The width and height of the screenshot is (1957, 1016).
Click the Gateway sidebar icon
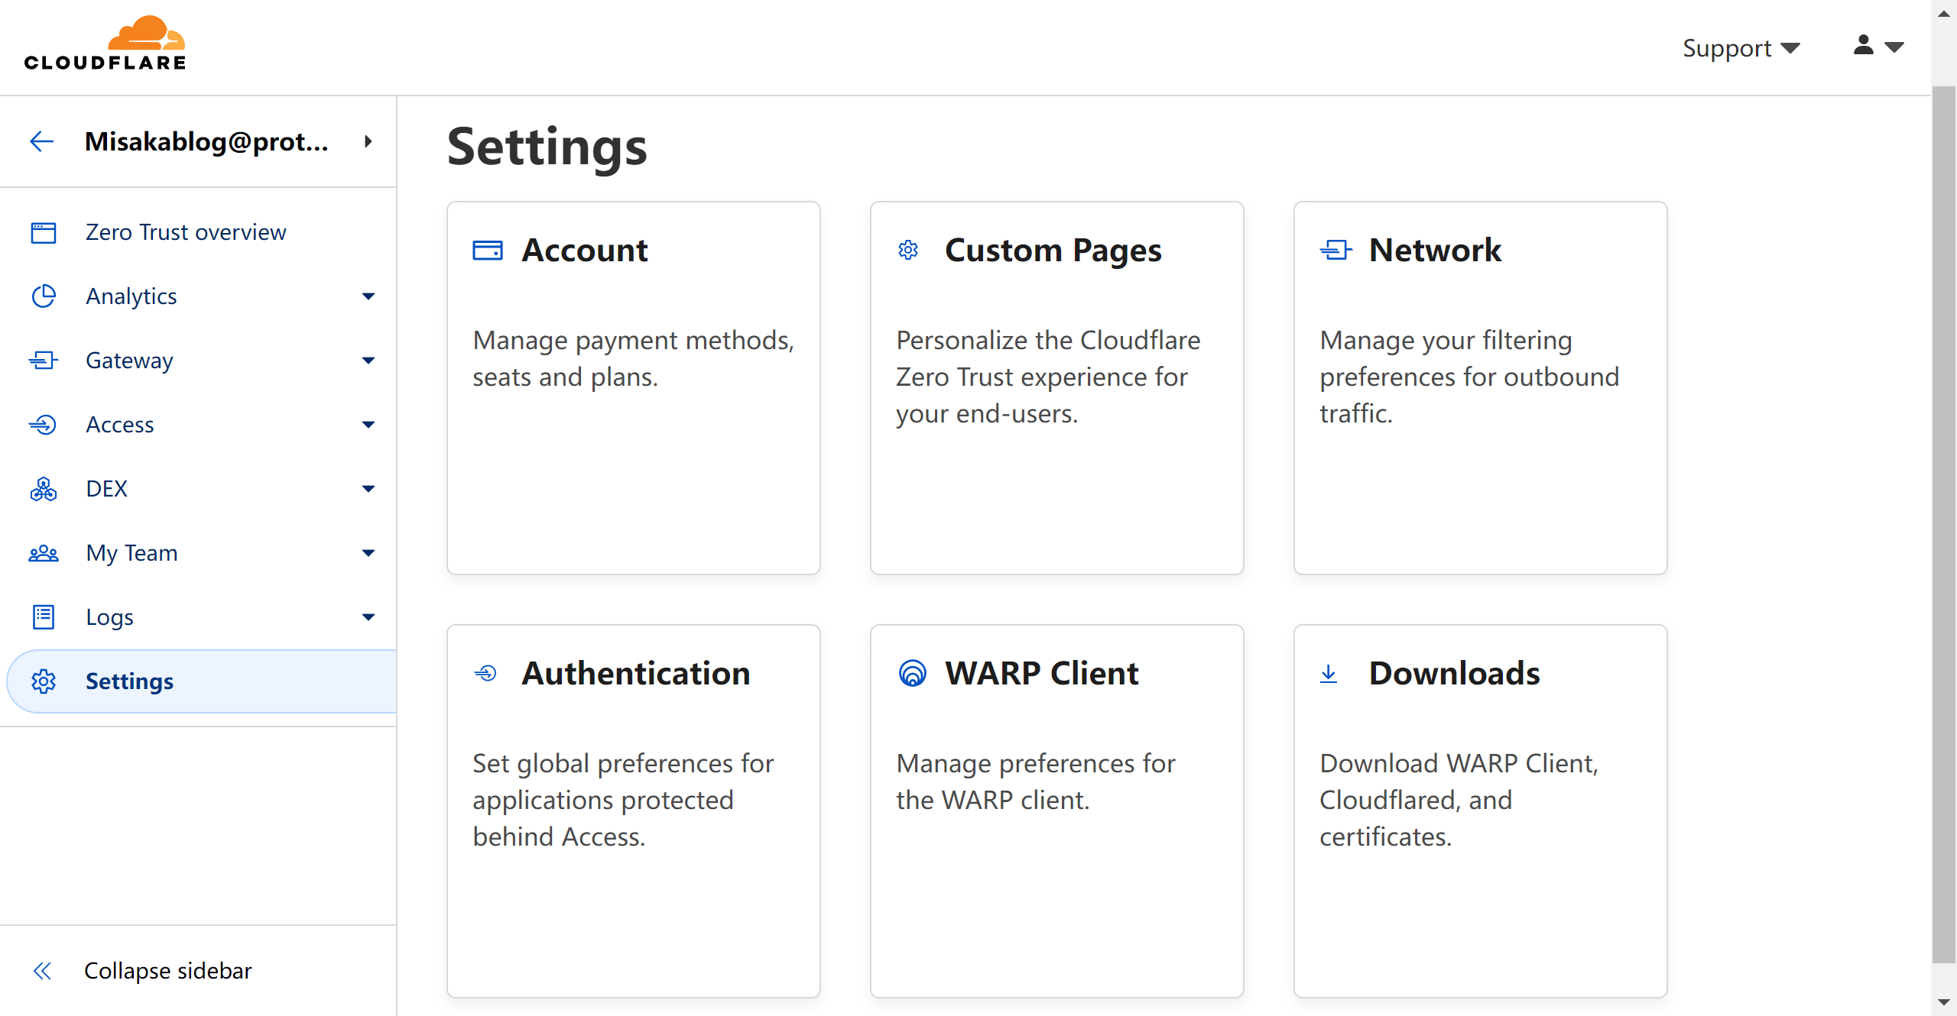click(x=44, y=361)
